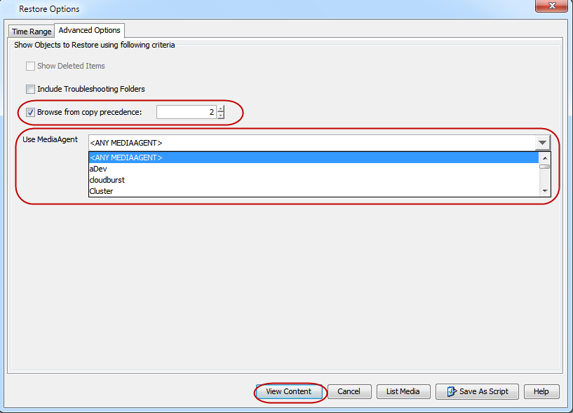
Task: Click the List Media button
Action: tap(403, 391)
